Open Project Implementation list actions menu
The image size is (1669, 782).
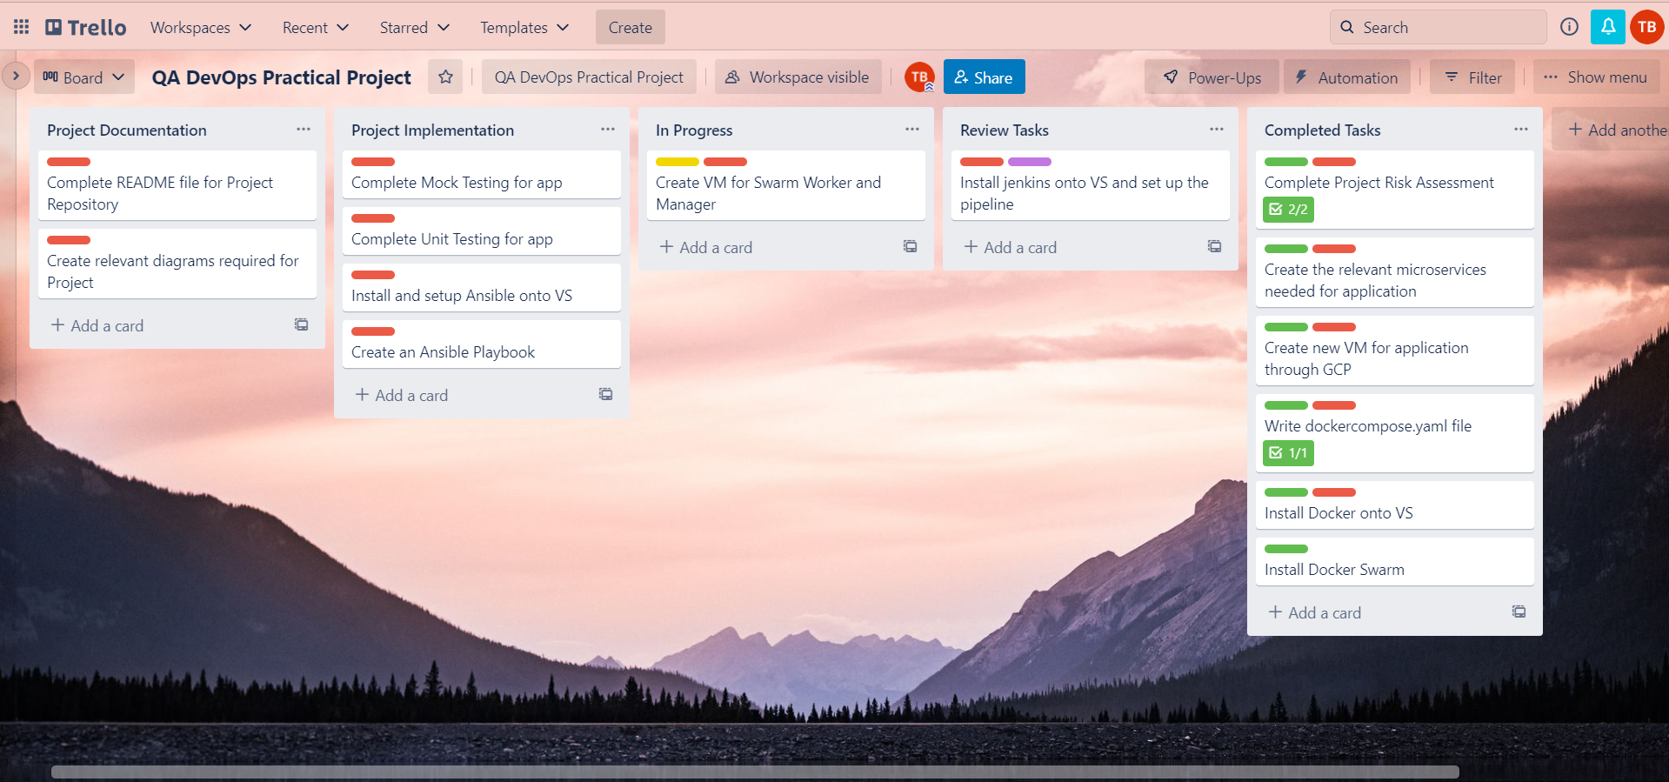point(607,129)
